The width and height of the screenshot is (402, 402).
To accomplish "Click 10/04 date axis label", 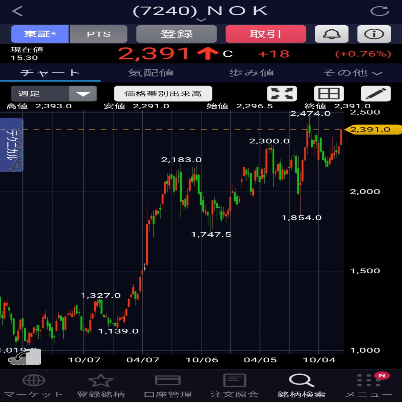I will (x=319, y=360).
